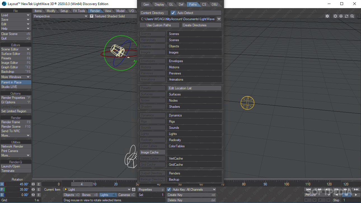The image size is (361, 203).
Task: Click the viewport maximize layout icon
Action: tap(358, 16)
